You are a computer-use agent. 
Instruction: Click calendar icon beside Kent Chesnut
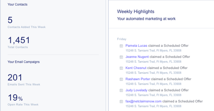click(121, 68)
